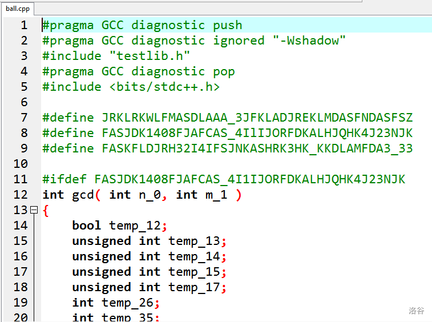
Task: Click the n_0 parameter in gcd
Action: 150,195
